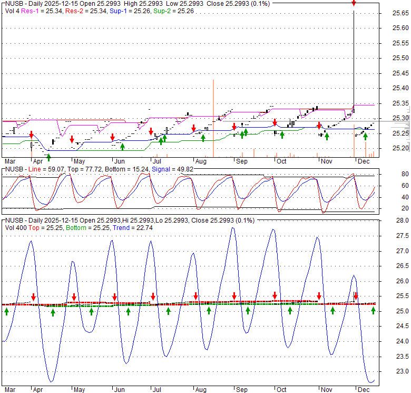411x393 pixels.
Task: Click the first red arrow in the price panel
Action: tap(31, 135)
